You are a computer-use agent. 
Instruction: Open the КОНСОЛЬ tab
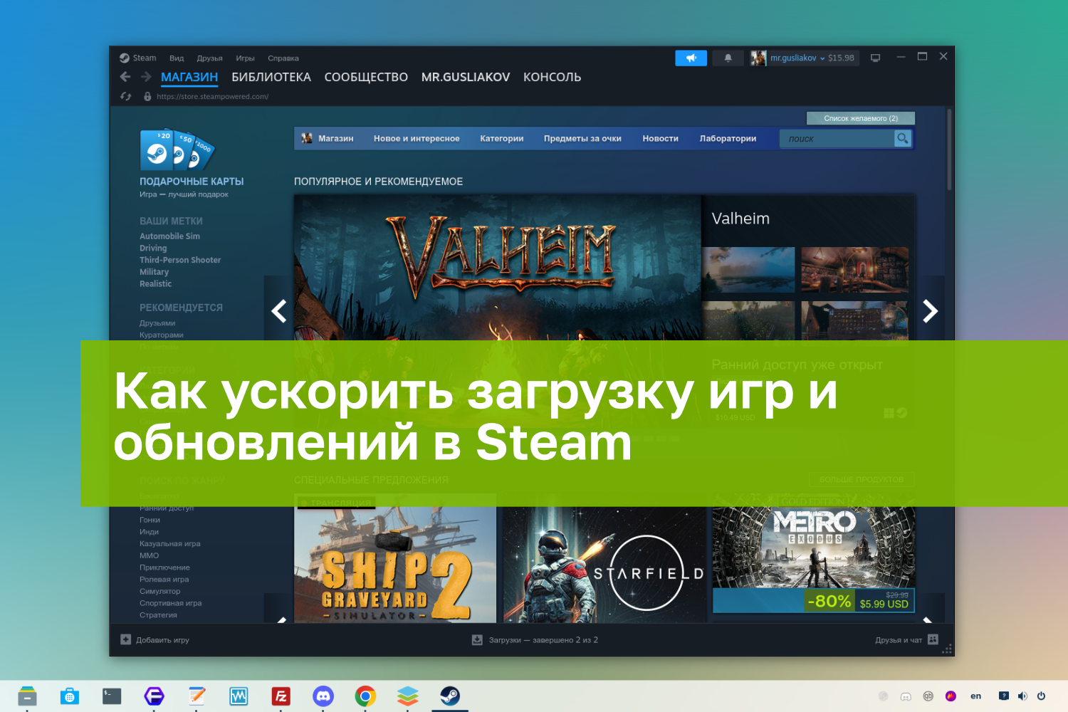point(552,77)
